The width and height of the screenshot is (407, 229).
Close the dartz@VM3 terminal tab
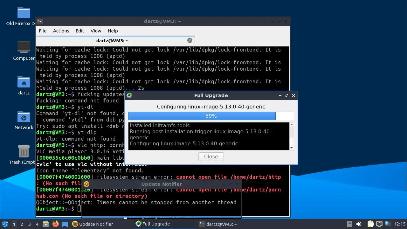[x=190, y=40]
